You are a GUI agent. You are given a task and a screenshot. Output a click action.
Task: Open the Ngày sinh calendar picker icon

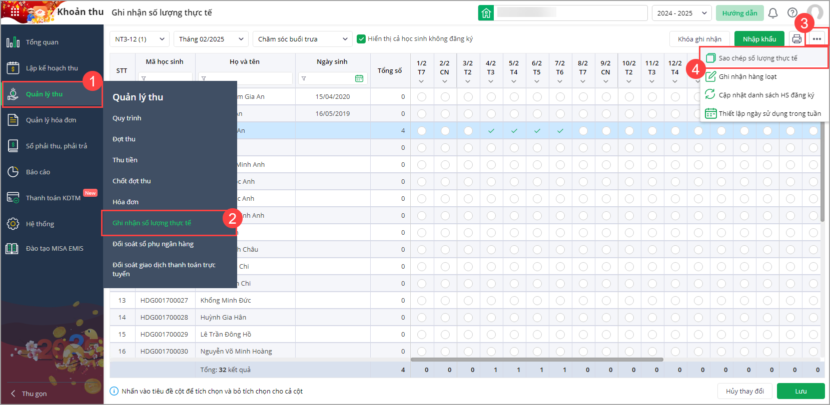pos(359,78)
